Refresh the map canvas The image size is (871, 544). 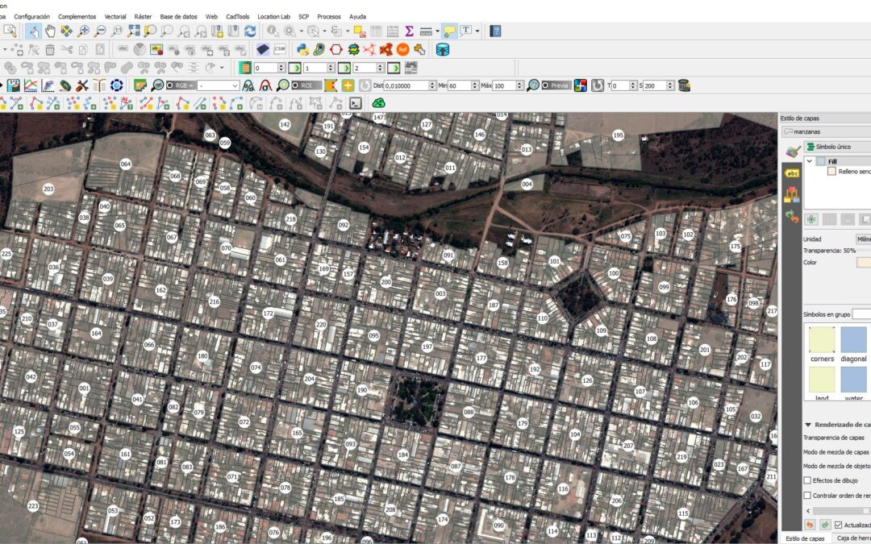pos(250,31)
